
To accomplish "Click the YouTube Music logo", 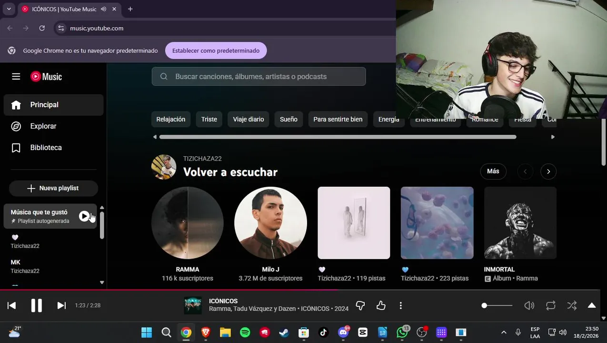I will tap(46, 77).
